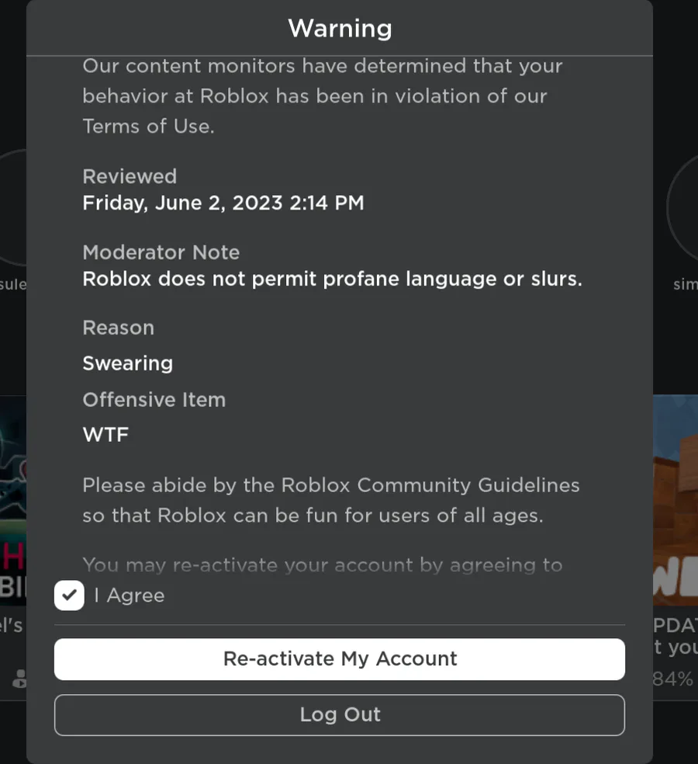Uncheck the I Agree checkbox
The image size is (698, 764).
[x=69, y=596]
